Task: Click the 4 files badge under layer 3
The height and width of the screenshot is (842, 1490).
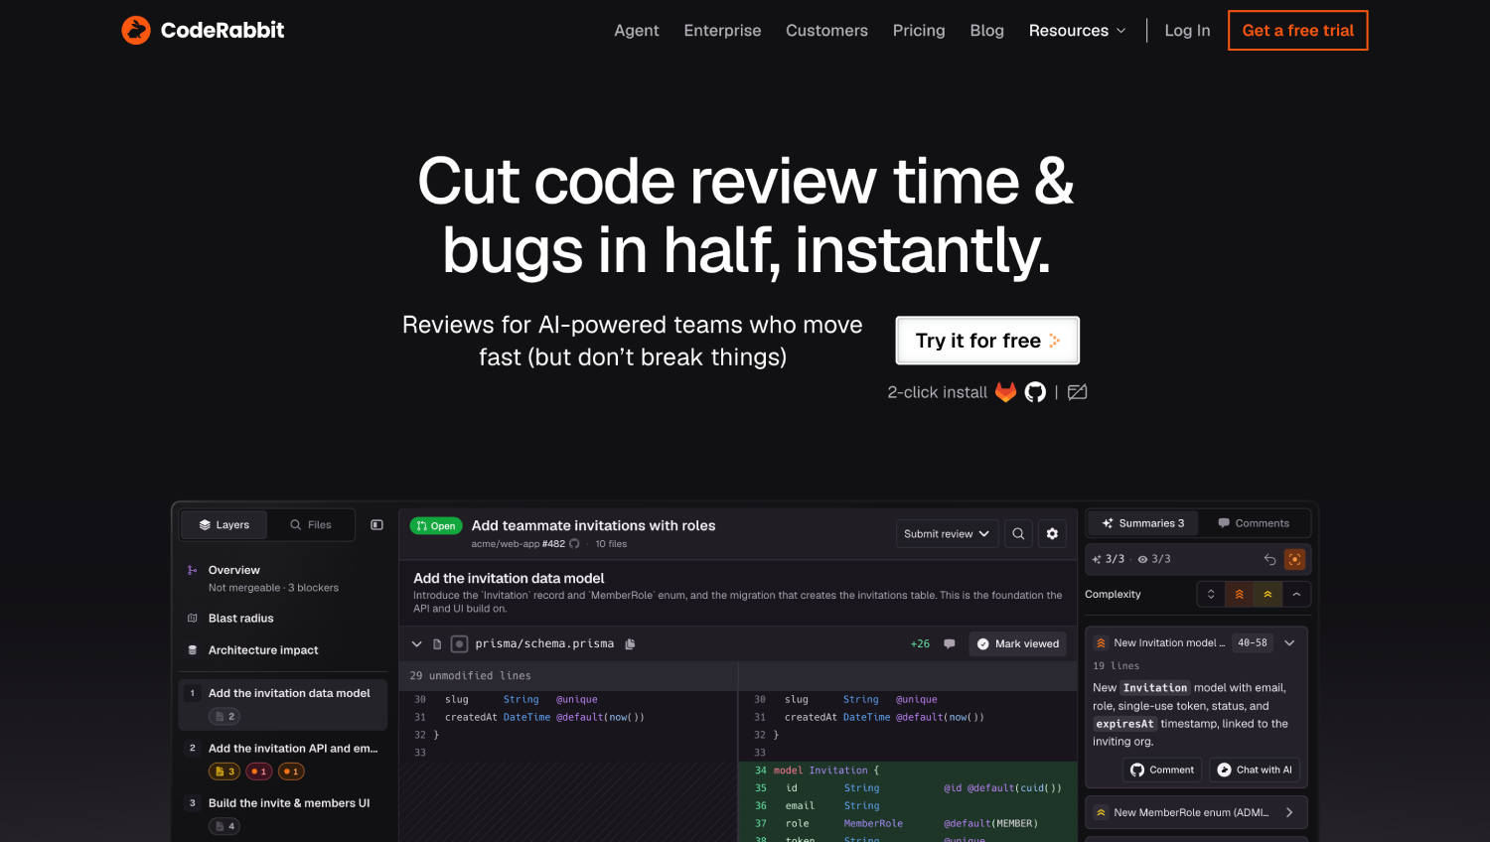Action: click(224, 826)
